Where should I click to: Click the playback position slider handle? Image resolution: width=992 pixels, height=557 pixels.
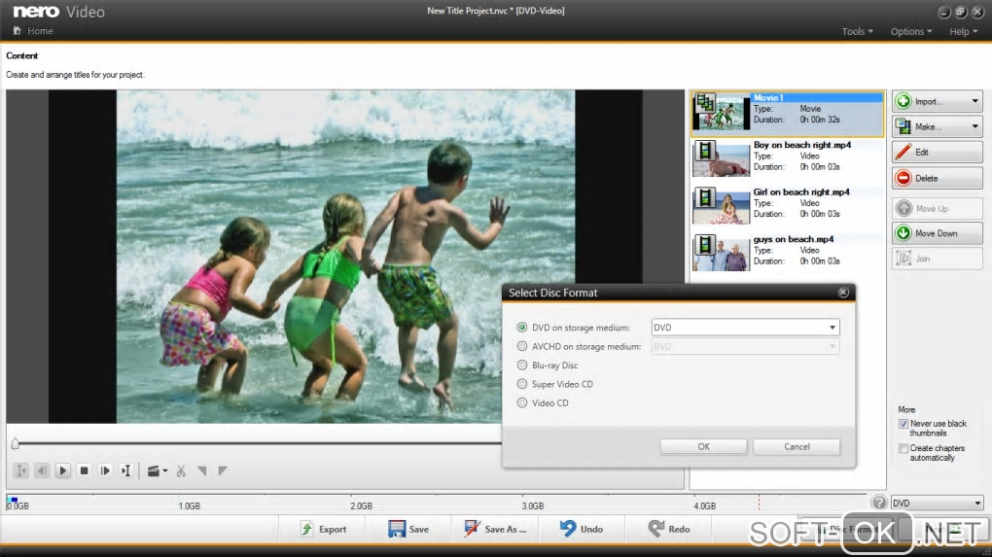[16, 444]
